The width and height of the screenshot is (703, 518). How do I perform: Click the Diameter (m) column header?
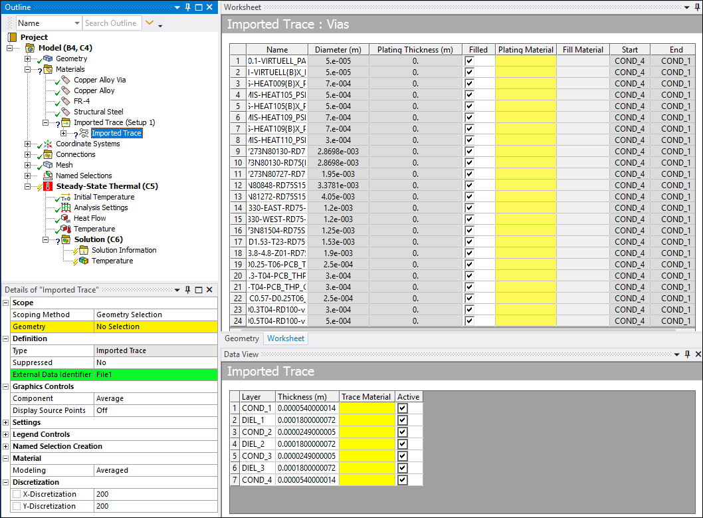click(x=338, y=49)
